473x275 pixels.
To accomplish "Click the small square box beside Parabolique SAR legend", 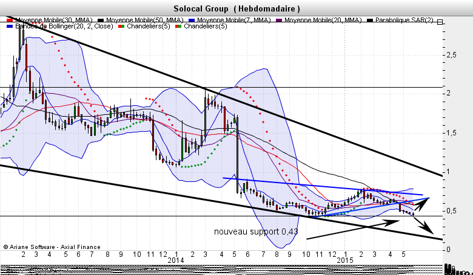I will [440, 22].
